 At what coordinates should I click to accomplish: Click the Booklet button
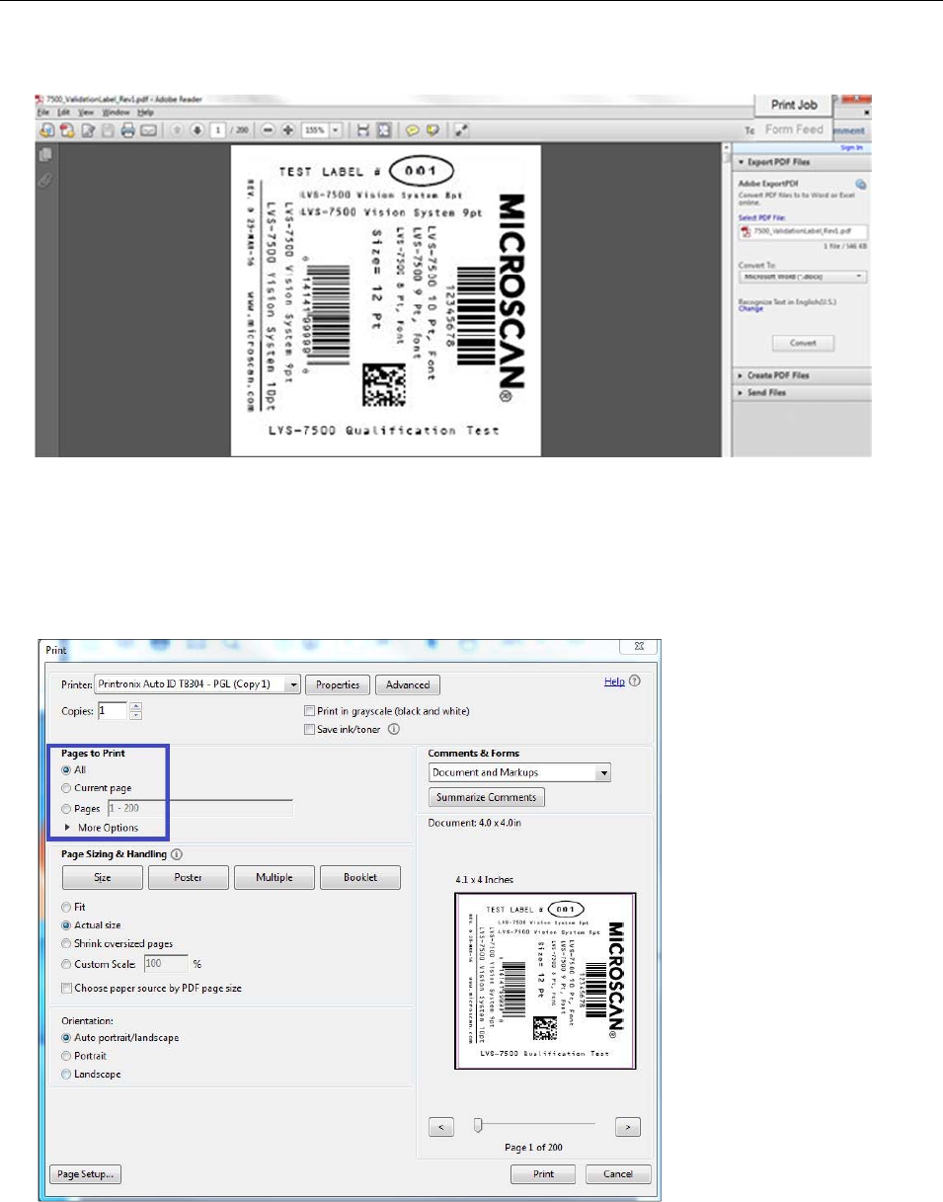coord(360,877)
